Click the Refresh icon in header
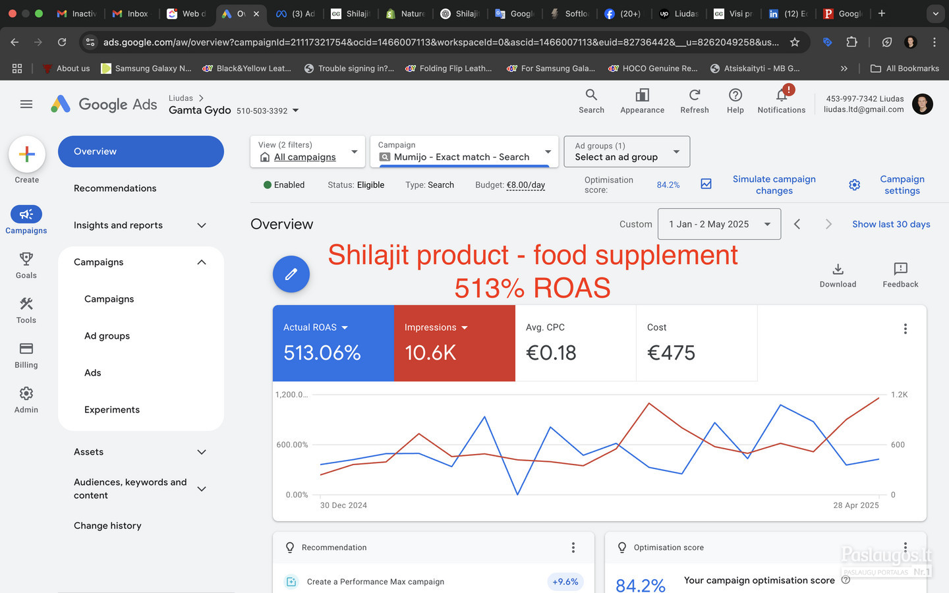The height and width of the screenshot is (593, 949). click(694, 96)
